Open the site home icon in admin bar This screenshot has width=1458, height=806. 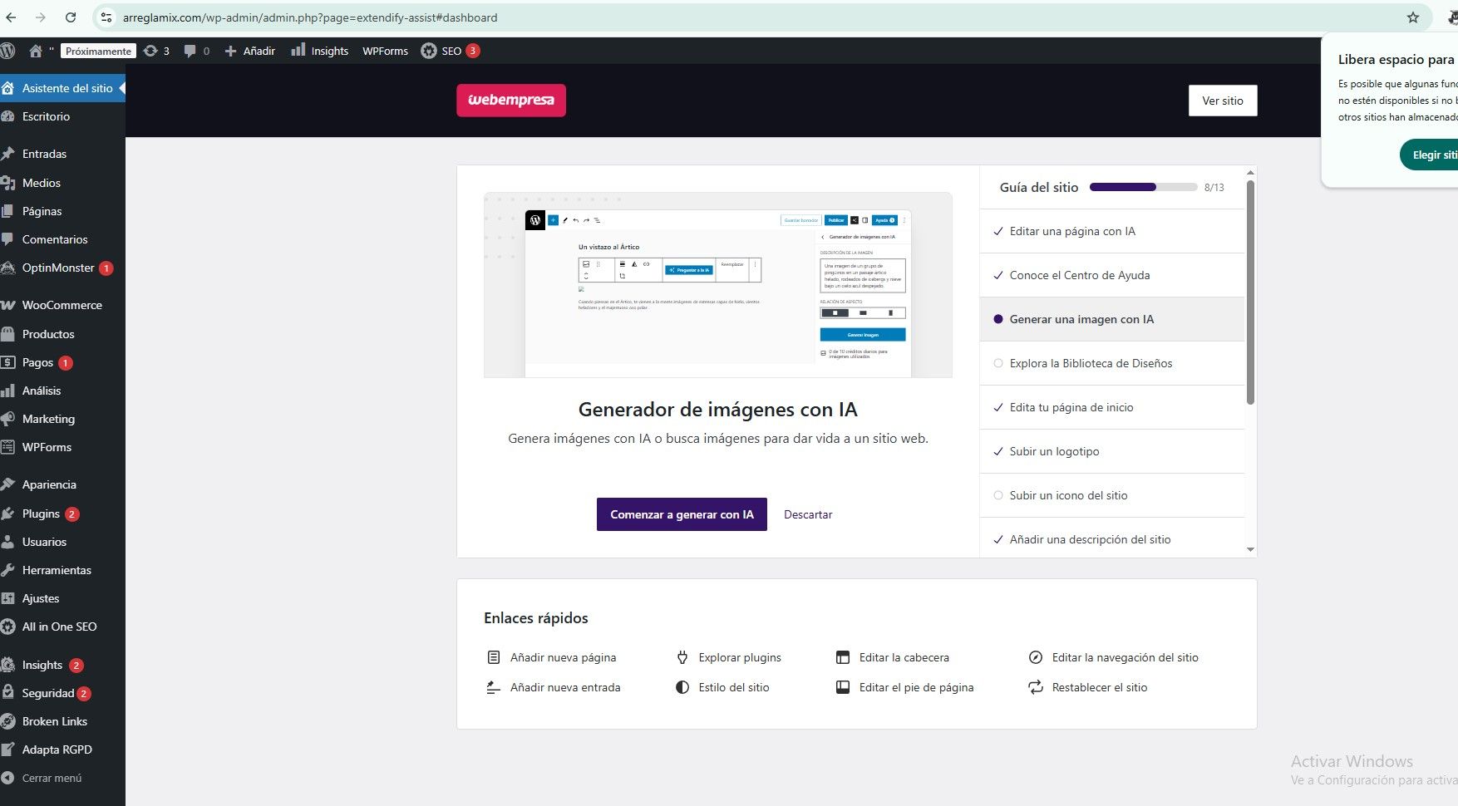(x=36, y=51)
